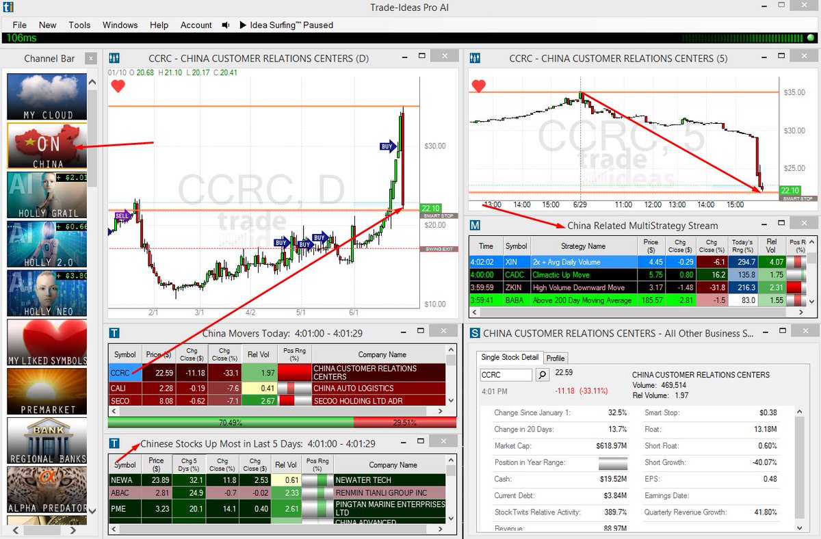Select the SECO row in China Movers
This screenshot has height=539, width=821.
click(278, 401)
